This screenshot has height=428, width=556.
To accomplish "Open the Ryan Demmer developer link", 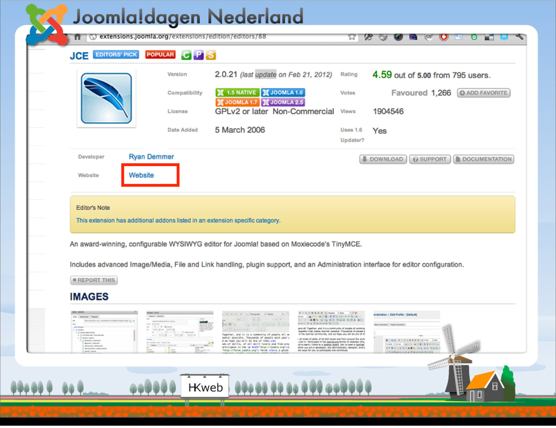I will click(151, 157).
